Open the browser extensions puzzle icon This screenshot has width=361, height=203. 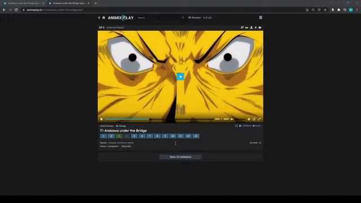(x=338, y=10)
